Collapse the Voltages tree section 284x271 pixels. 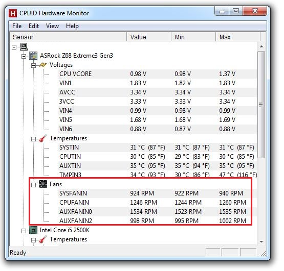point(33,65)
